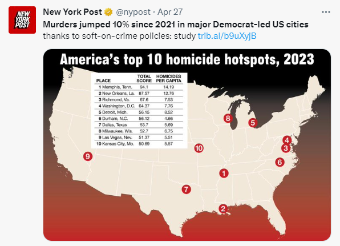This screenshot has height=246, width=340.
Task: Click map marker 4 at Washington D.C.
Action: coord(287,140)
